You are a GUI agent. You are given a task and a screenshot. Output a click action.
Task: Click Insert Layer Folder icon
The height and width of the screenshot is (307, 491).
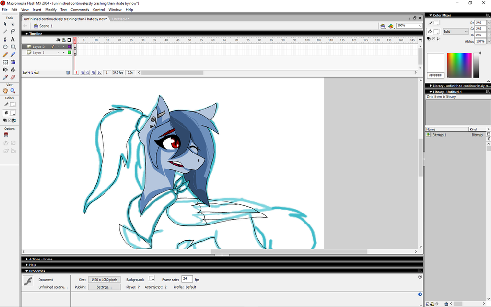click(x=36, y=72)
